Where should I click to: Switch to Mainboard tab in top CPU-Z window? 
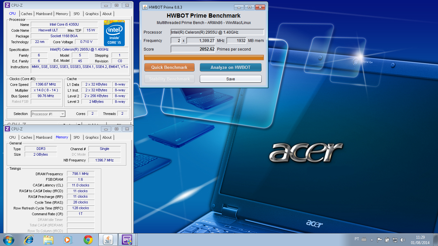pos(44,14)
